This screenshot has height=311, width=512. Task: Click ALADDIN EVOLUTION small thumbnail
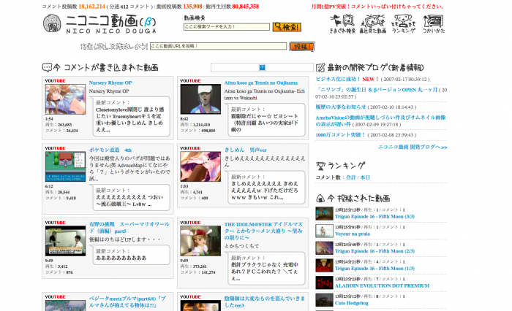coord(324,283)
